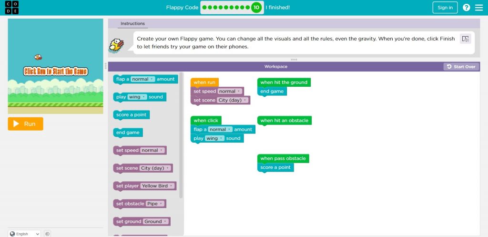Open toolbox set scene City (day) dropdown
488x237 pixels.
click(155, 168)
